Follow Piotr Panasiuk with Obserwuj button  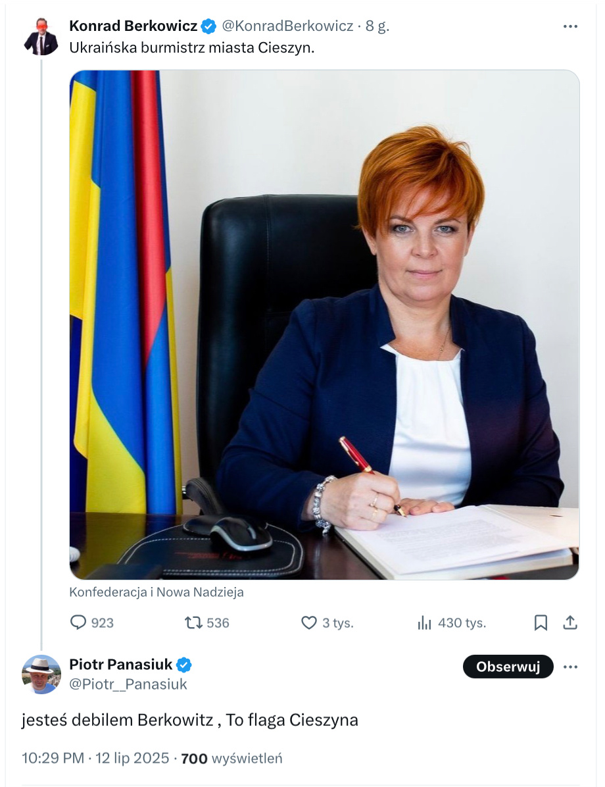click(x=508, y=667)
